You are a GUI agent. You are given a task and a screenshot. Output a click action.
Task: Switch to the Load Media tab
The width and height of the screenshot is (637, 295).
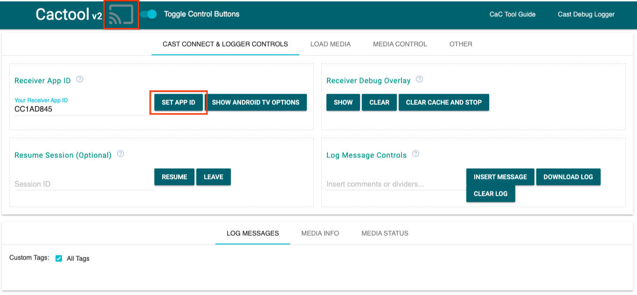click(331, 44)
